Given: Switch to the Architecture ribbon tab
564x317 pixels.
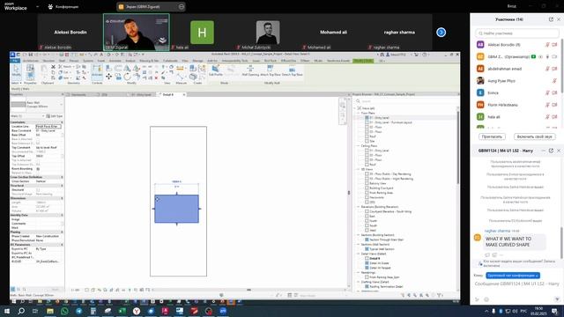Looking at the screenshot, I should pos(31,61).
